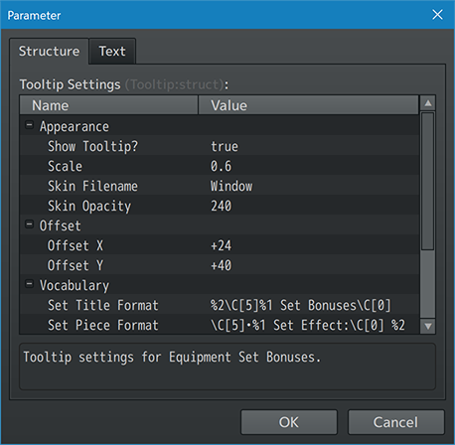Collapse the Appearance group

pos(30,125)
